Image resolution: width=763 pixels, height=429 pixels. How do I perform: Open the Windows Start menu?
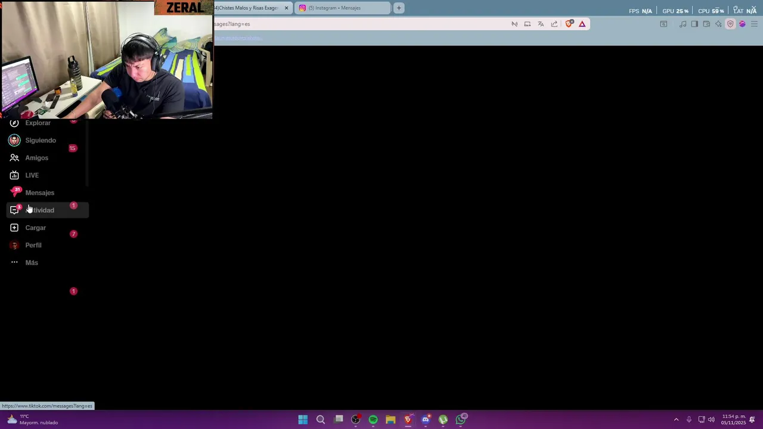click(x=303, y=419)
